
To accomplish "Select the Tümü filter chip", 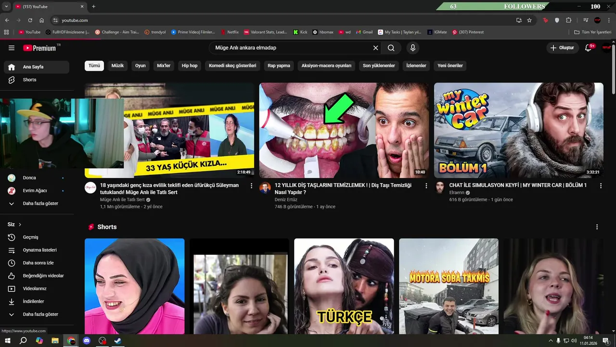I will point(94,66).
